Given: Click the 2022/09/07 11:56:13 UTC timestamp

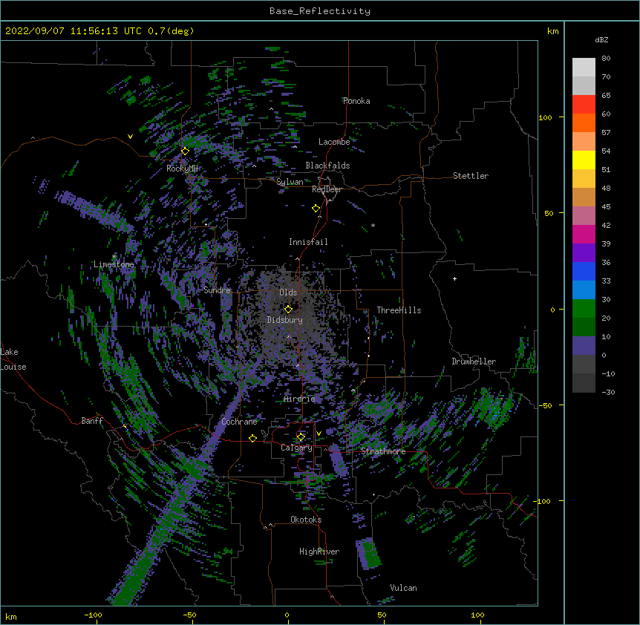Looking at the screenshot, I should pos(74,31).
